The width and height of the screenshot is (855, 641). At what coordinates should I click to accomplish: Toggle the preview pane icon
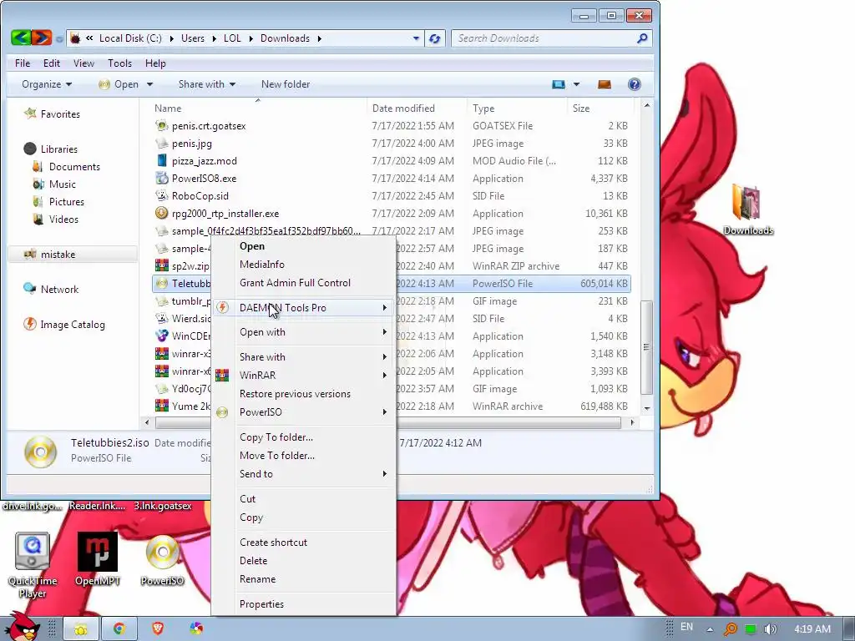pos(605,84)
